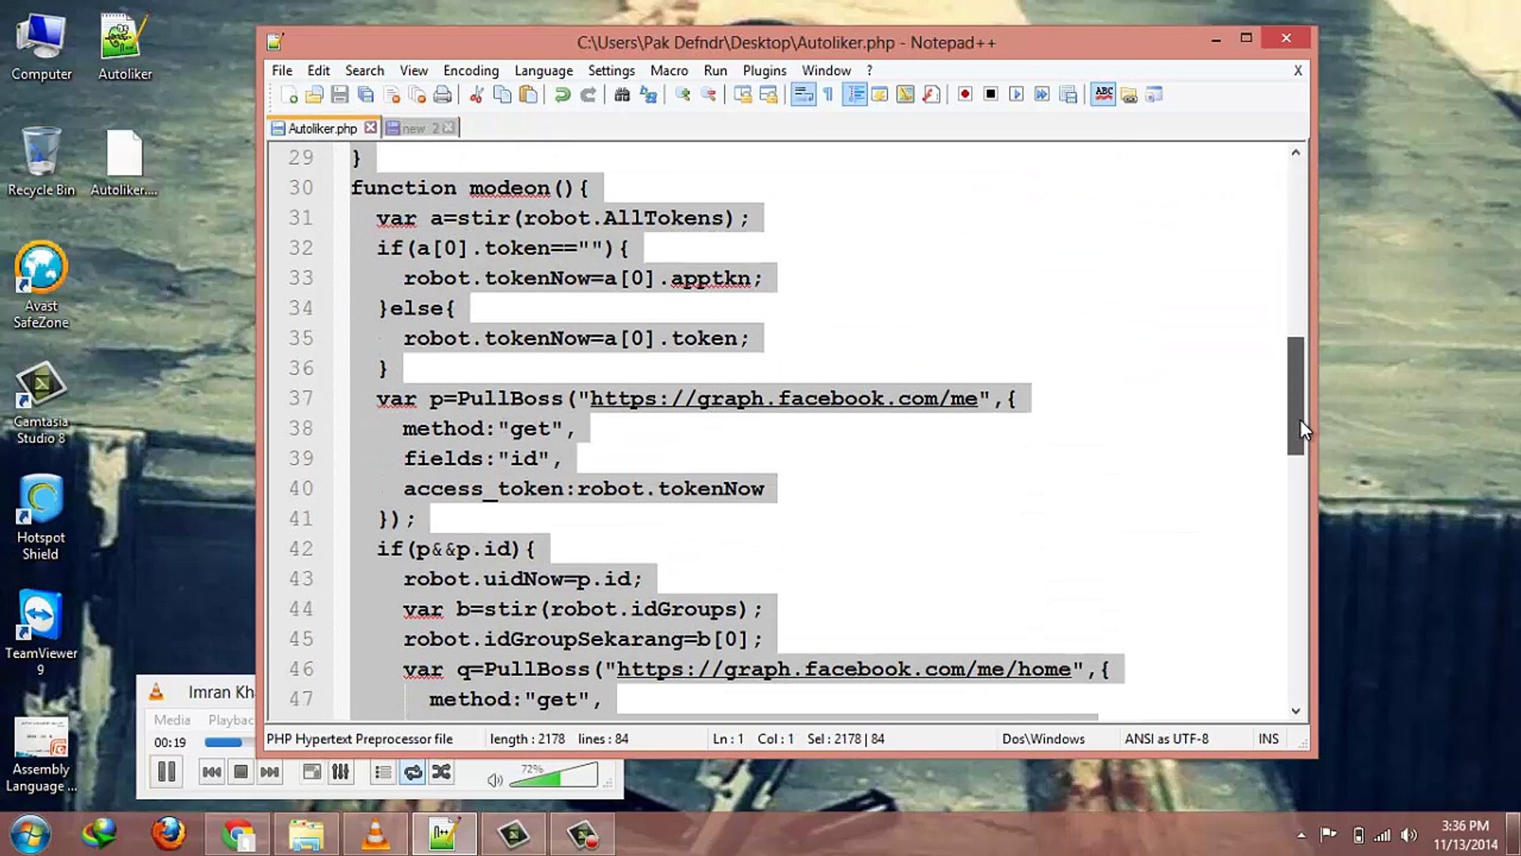Open the Encoding menu
This screenshot has height=856, width=1521.
pyautogui.click(x=471, y=71)
